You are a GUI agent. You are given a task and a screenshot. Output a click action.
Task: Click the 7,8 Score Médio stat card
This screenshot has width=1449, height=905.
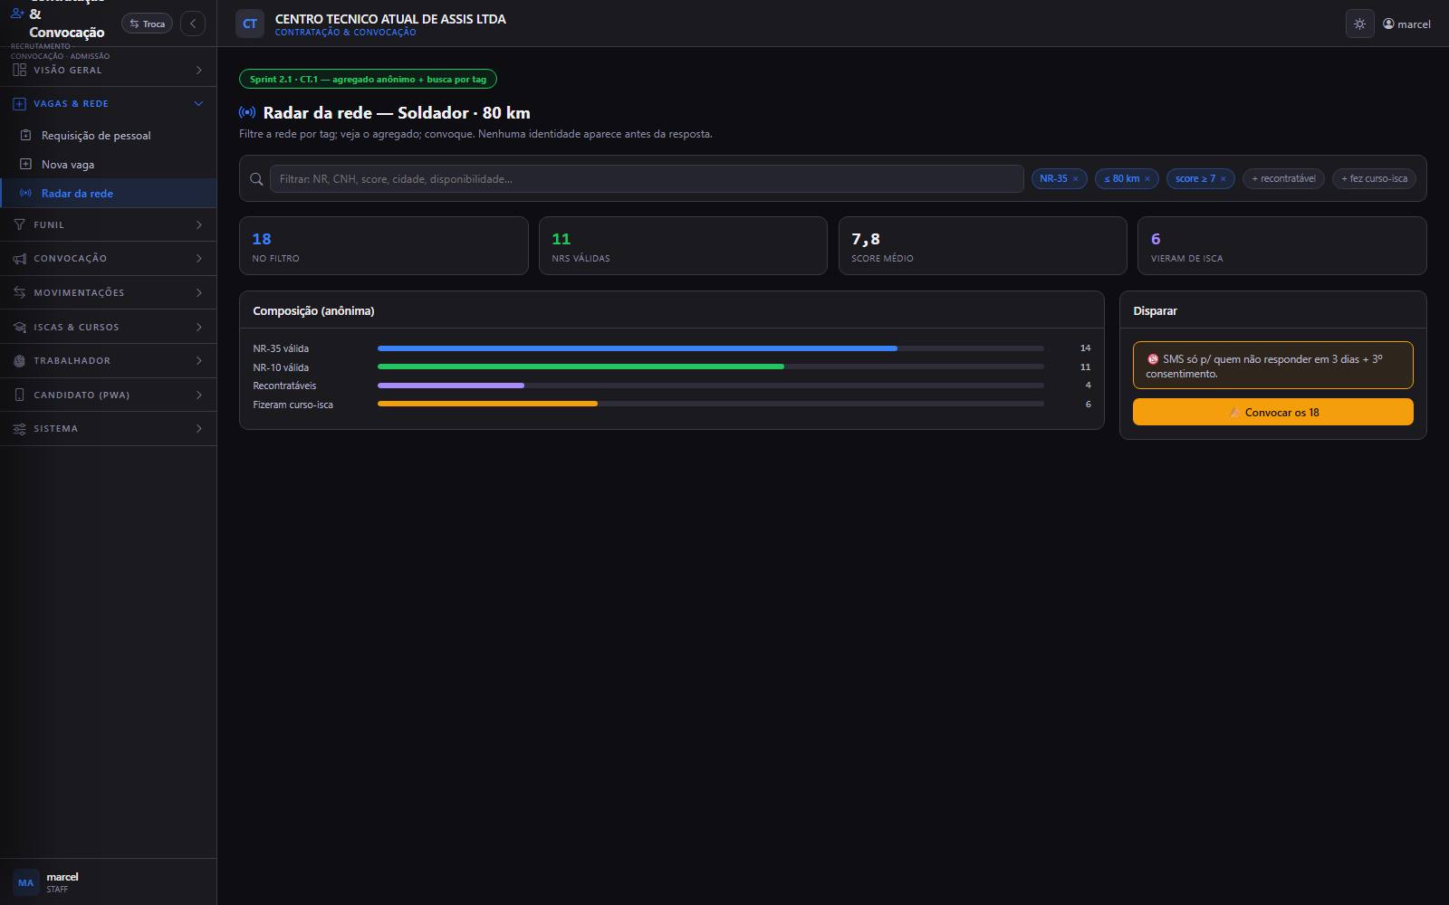point(983,245)
